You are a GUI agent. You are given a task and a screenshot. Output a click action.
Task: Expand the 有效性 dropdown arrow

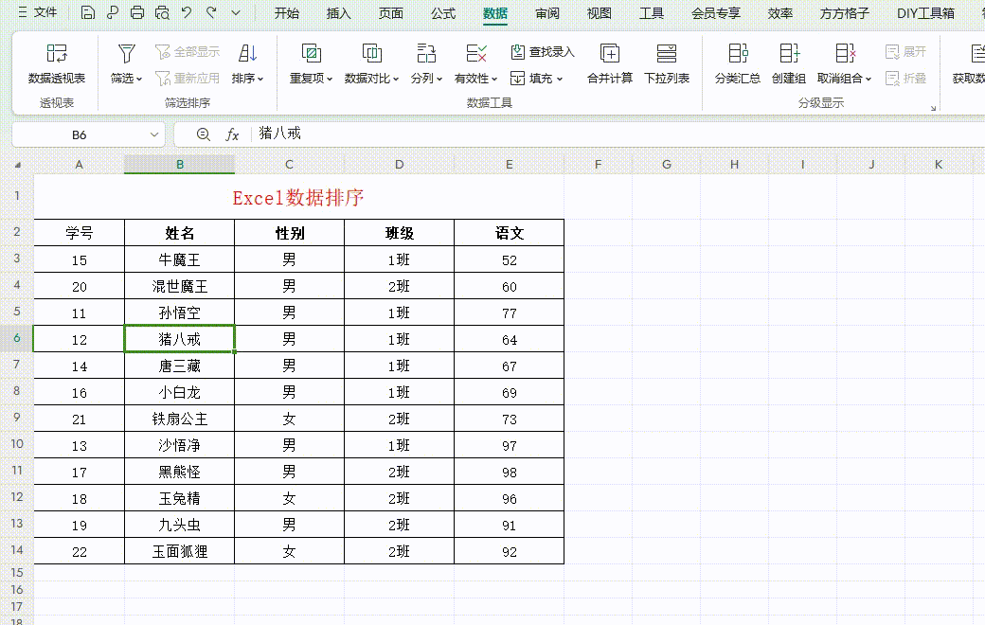[x=494, y=79]
